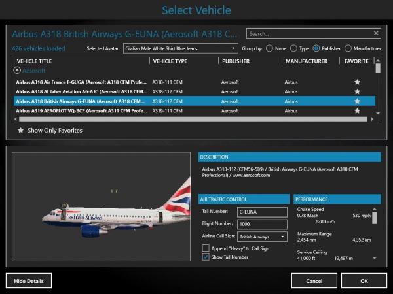Screen dimensions: 393x294
Task: Toggle favorite star for AEROFLOT VQ-BCP
Action: click(357, 110)
